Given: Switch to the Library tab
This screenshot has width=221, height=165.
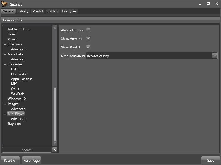Looking at the screenshot, I should tap(23, 11).
